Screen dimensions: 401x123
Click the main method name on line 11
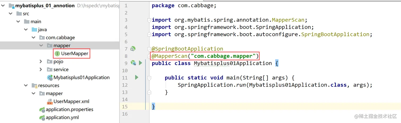click(x=233, y=78)
